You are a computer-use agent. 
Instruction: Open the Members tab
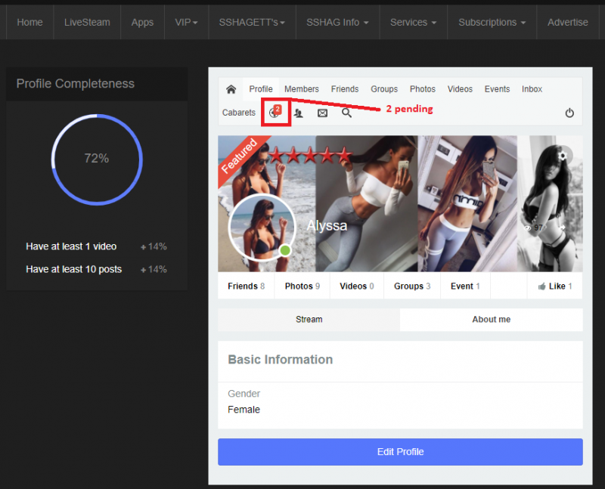click(301, 89)
